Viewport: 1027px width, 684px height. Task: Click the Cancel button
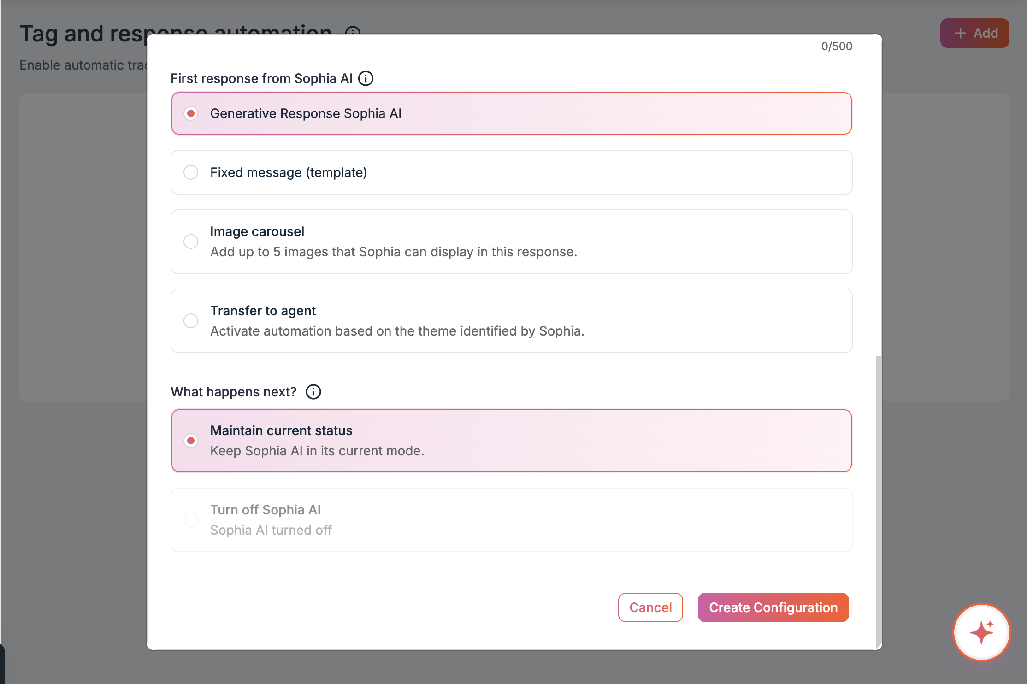[x=650, y=607]
